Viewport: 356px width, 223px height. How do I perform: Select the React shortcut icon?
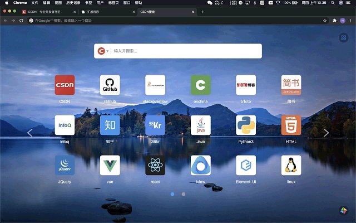[x=155, y=166]
